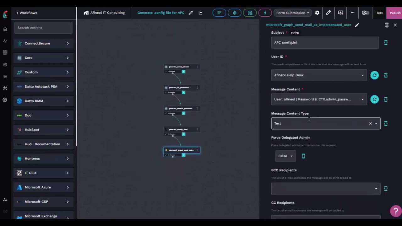The image size is (402, 226).
Task: Open Message Content Type dropdown arrow
Action: pyautogui.click(x=376, y=123)
